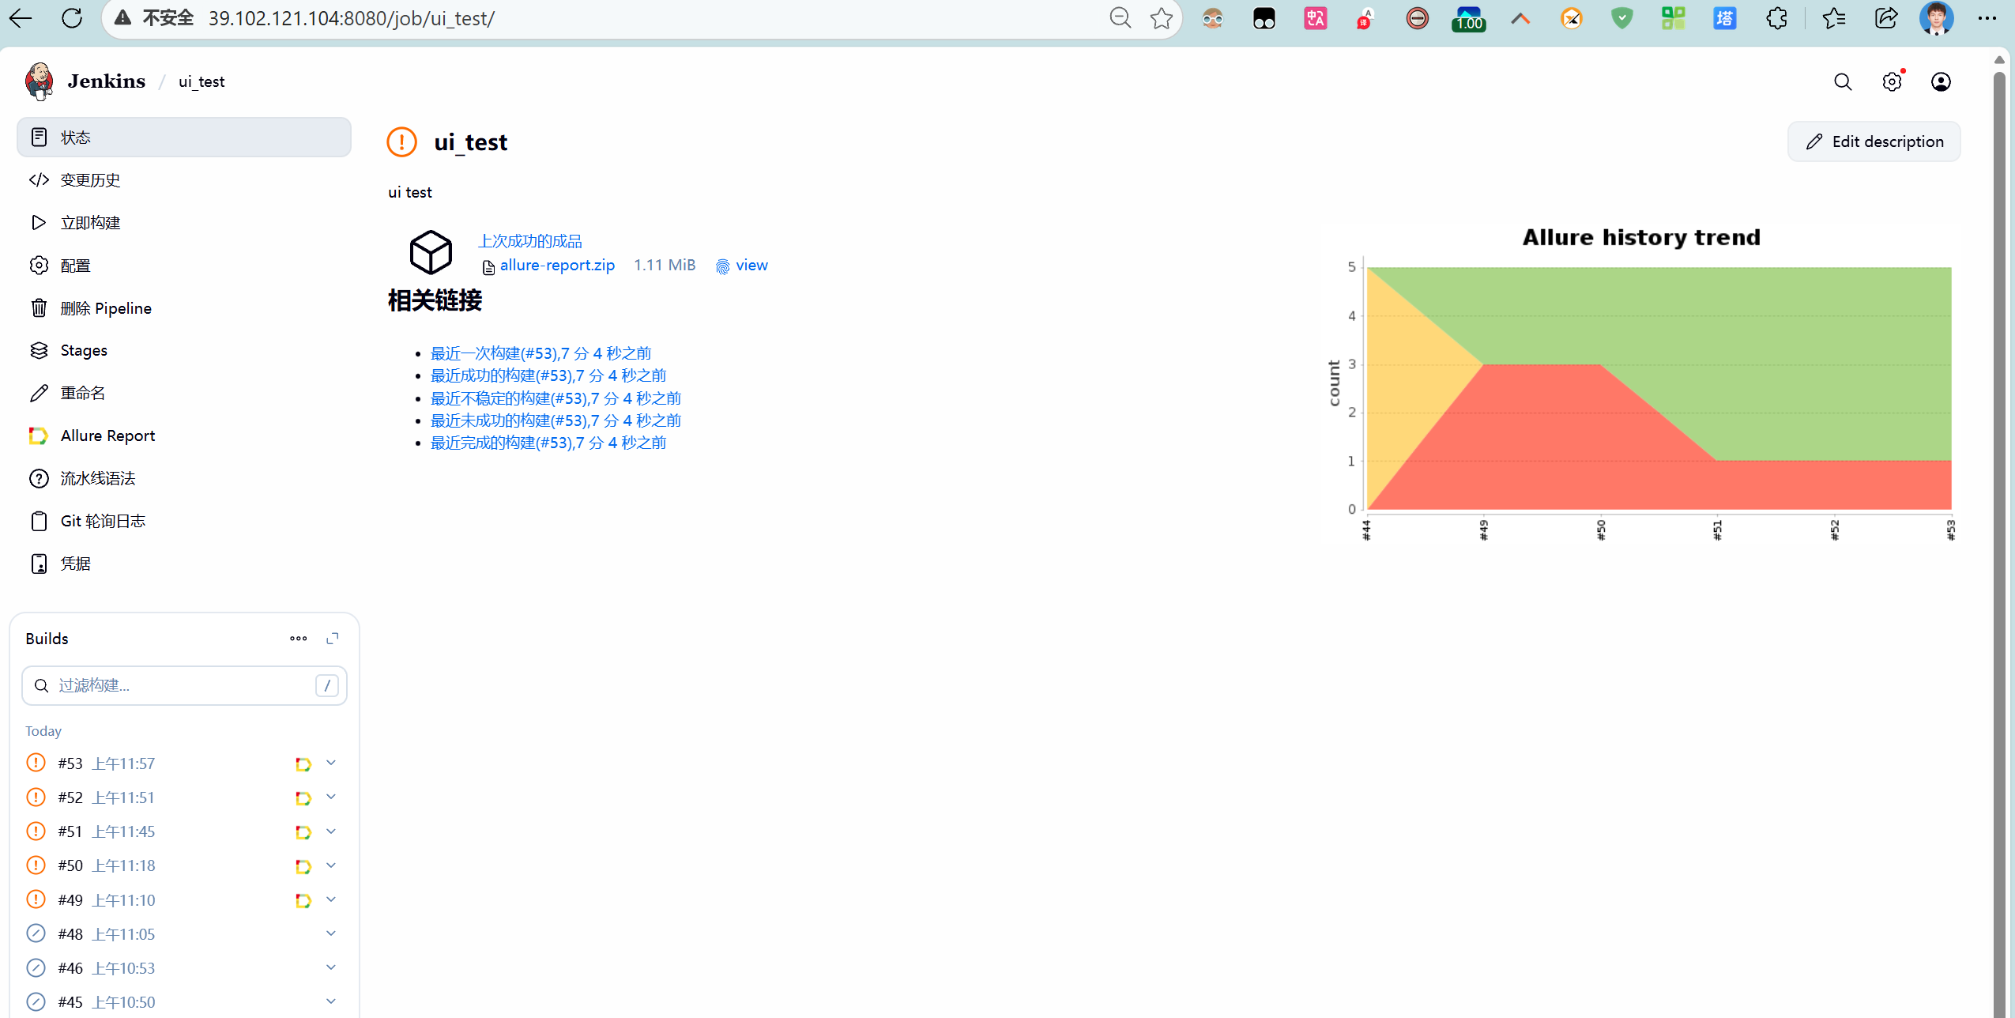
Task: Click Allure report icon for build #53
Action: (x=303, y=764)
